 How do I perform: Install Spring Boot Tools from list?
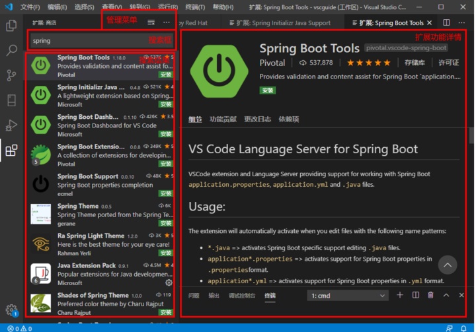click(166, 75)
